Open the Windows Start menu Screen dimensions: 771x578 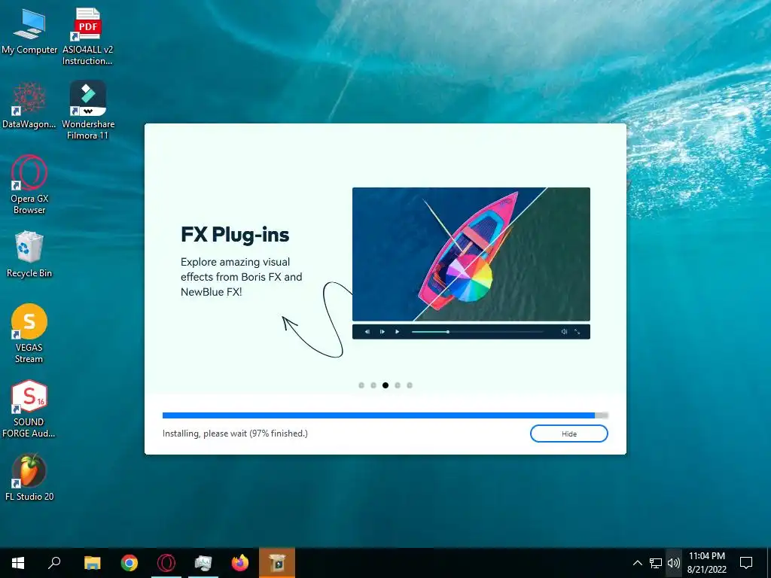(18, 563)
